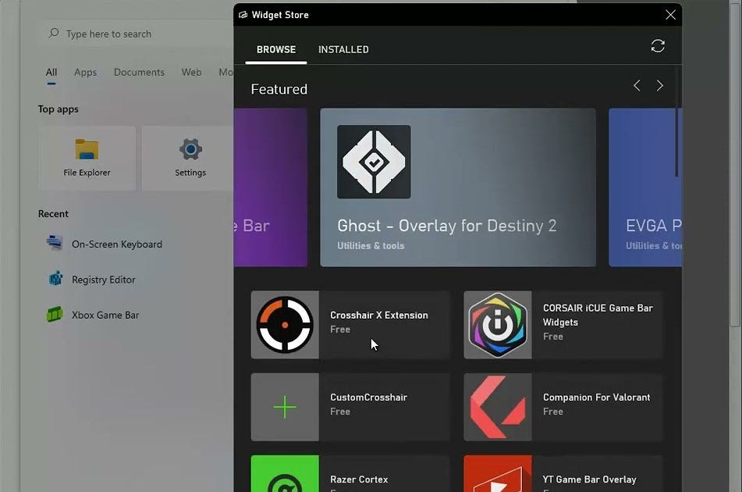Open the File Explorer tile
The height and width of the screenshot is (492, 742).
[x=87, y=157]
